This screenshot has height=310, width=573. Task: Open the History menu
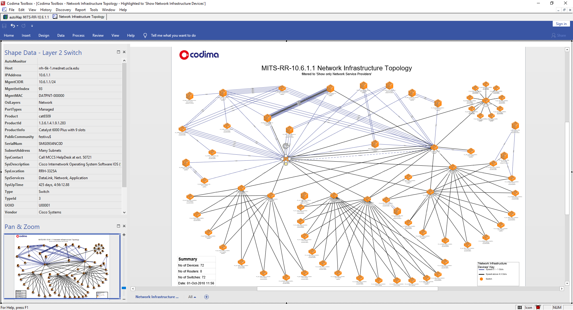coord(46,10)
